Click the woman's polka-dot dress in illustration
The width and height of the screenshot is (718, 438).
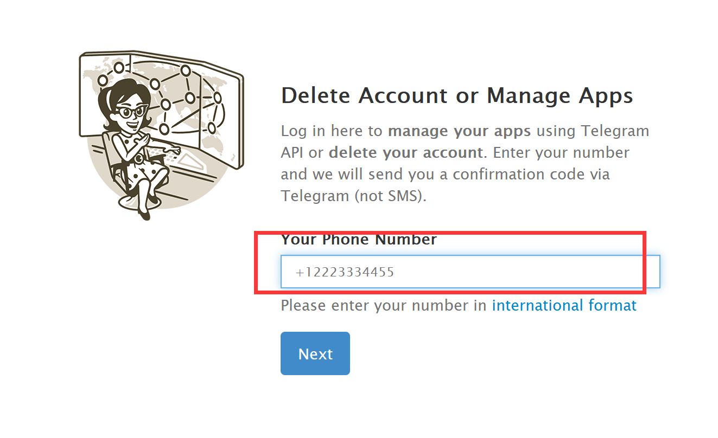point(140,163)
